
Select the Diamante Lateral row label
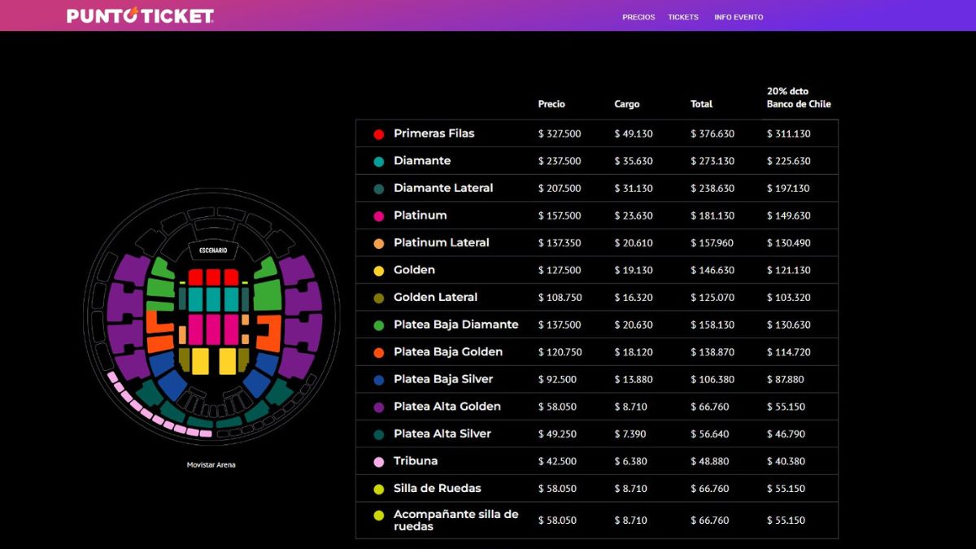pos(443,188)
